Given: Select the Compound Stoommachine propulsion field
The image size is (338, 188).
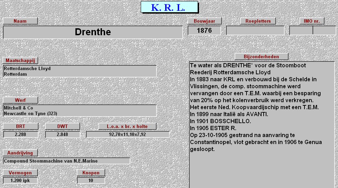Looking at the screenshot, I should tap(66, 161).
